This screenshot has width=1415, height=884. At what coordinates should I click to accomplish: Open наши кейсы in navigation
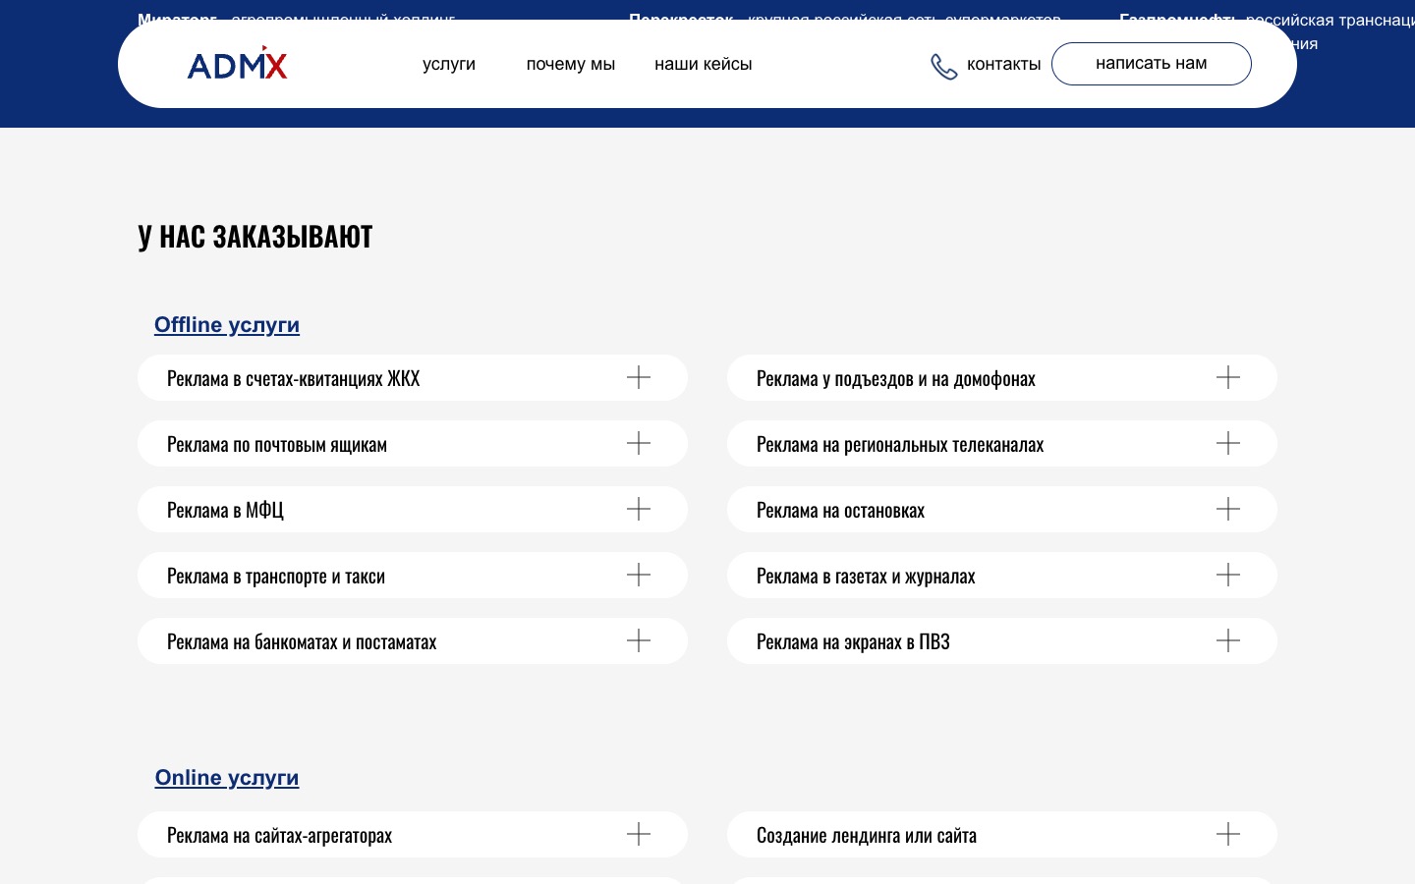click(x=704, y=64)
